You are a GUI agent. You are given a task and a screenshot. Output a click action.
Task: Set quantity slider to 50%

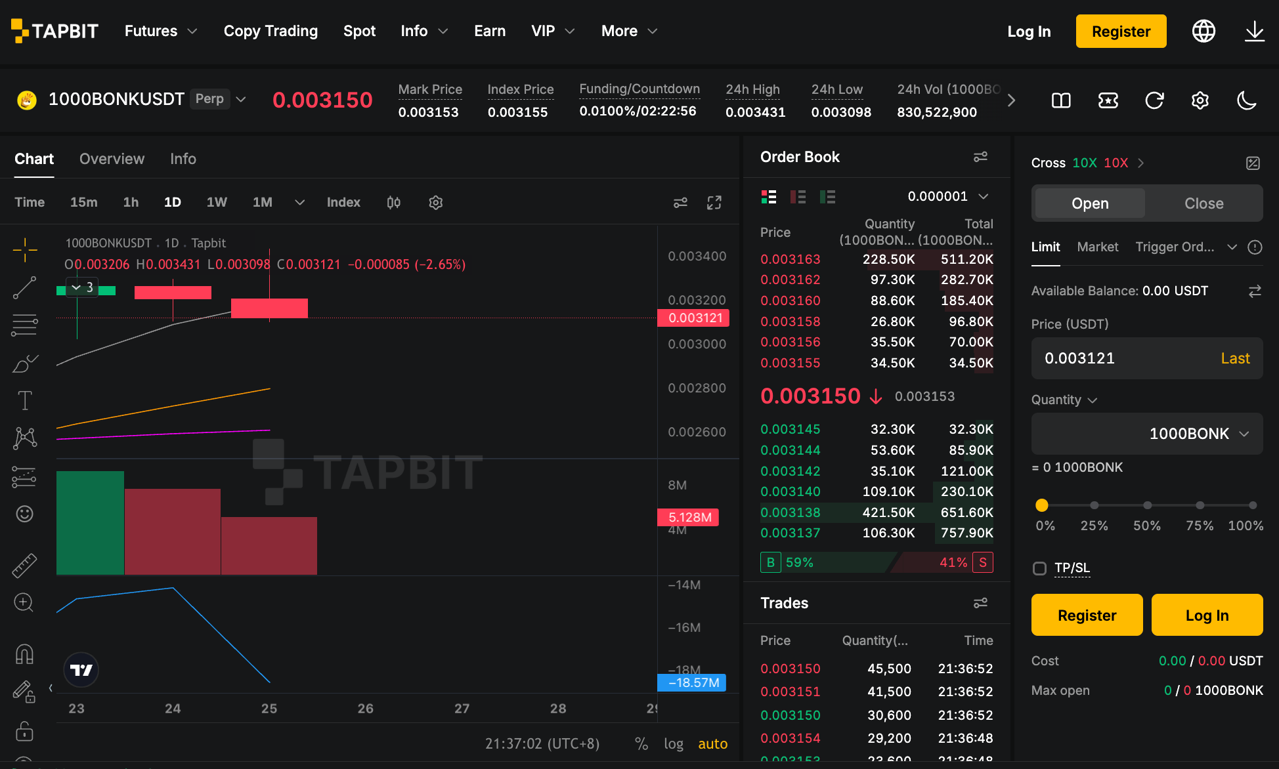[1147, 505]
